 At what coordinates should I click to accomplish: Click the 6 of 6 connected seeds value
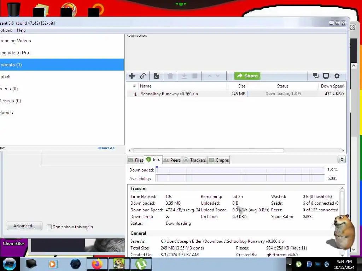click(320, 203)
